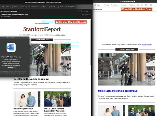The image size is (157, 116).
Task: Expand the Forward dropdown arrow in Safari Outlook
Action: click(x=127, y=5)
